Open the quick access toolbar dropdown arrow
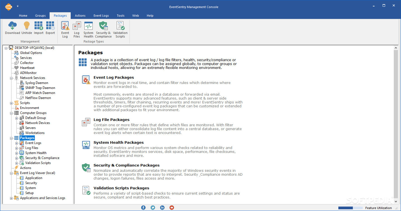 click(18, 6)
